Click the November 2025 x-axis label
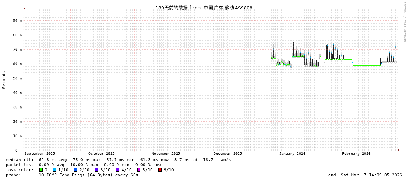408x180 pixels. [x=166, y=154]
